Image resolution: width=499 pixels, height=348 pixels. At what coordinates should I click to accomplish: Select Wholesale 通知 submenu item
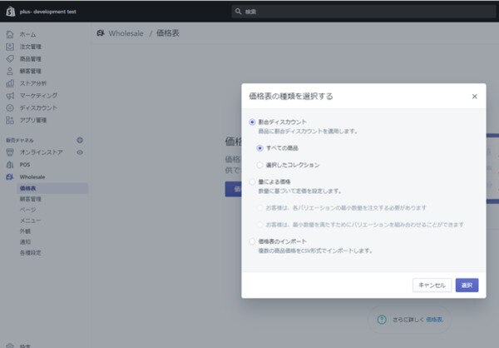tap(25, 242)
